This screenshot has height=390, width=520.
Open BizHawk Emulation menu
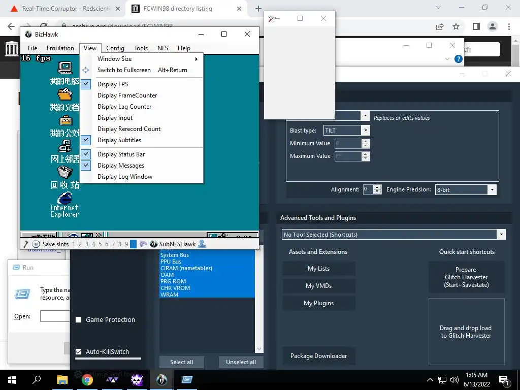[x=60, y=48]
